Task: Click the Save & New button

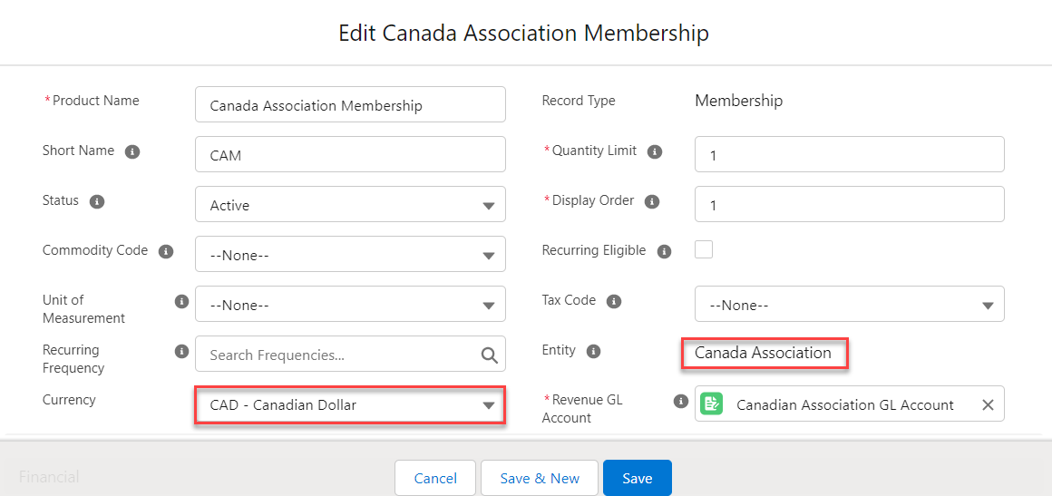Action: (x=540, y=479)
